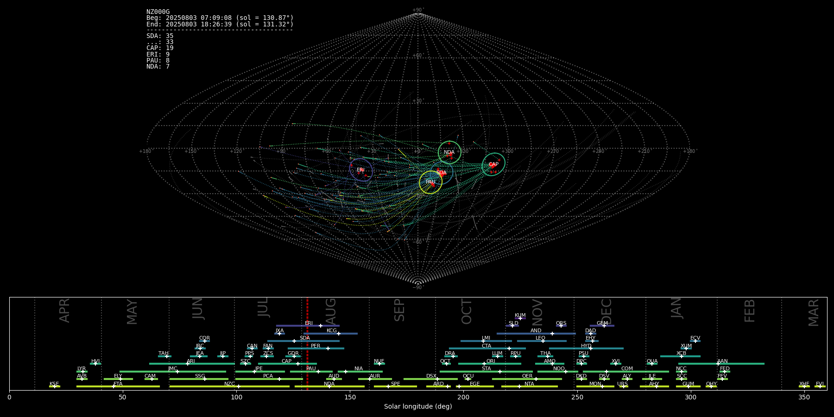Screen dimensions: 834x417
Task: Click the ARI shower bar in timeline
Action: [x=192, y=364]
